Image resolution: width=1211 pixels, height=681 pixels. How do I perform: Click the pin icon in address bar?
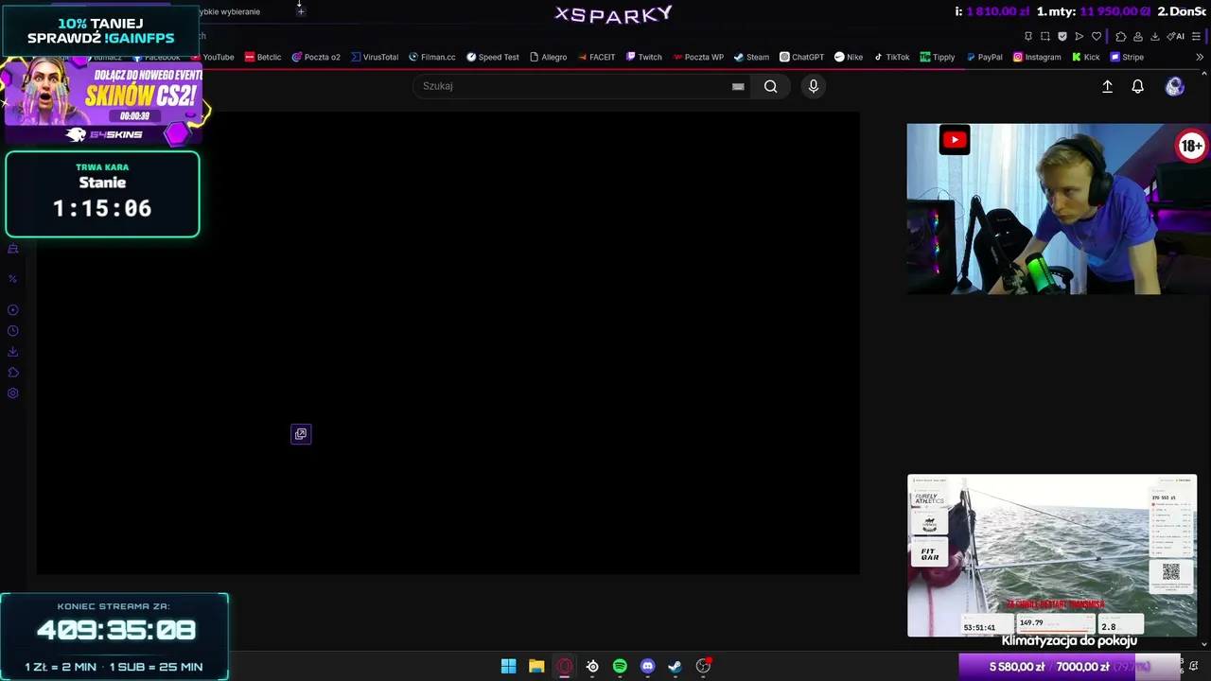click(x=1028, y=36)
